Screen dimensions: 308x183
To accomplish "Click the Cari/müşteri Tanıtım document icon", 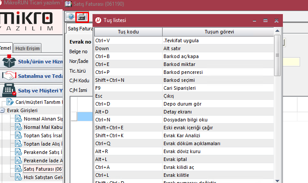I will pos(10,102).
